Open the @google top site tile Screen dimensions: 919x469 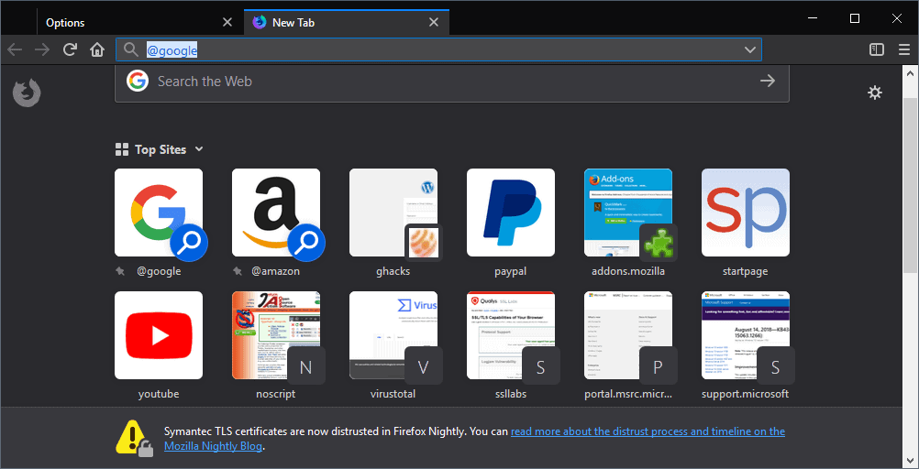coord(159,213)
